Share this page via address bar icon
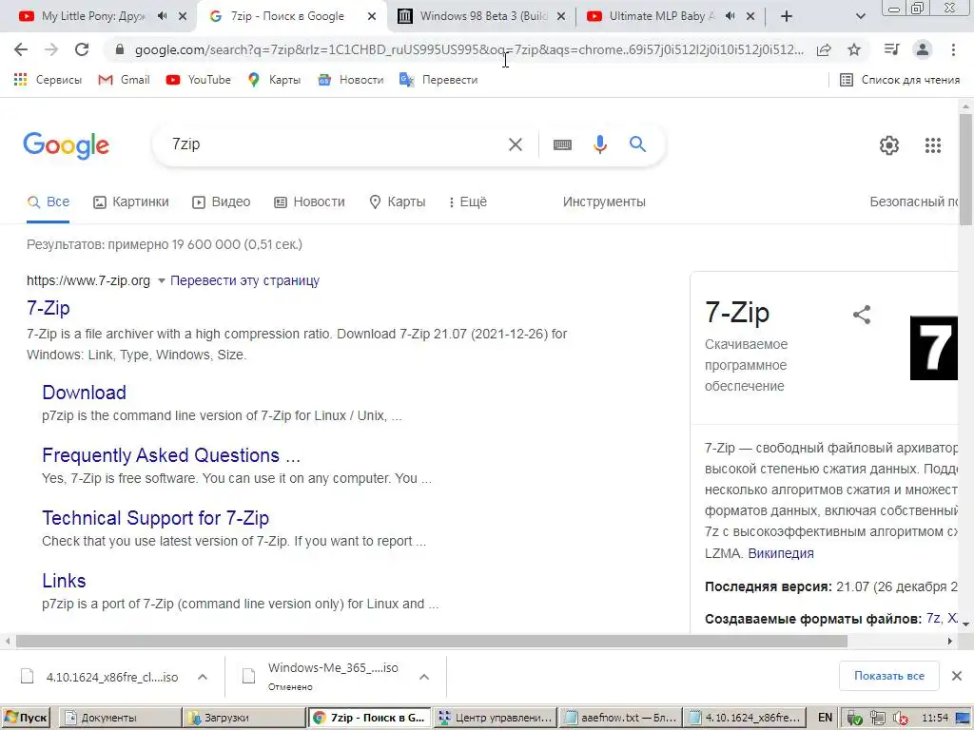This screenshot has height=730, width=974. pyautogui.click(x=824, y=49)
